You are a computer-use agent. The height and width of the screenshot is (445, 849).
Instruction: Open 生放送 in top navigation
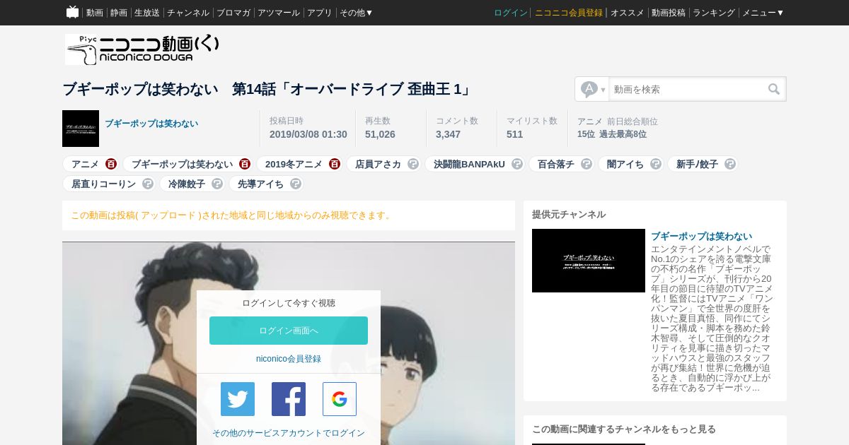[x=147, y=13]
